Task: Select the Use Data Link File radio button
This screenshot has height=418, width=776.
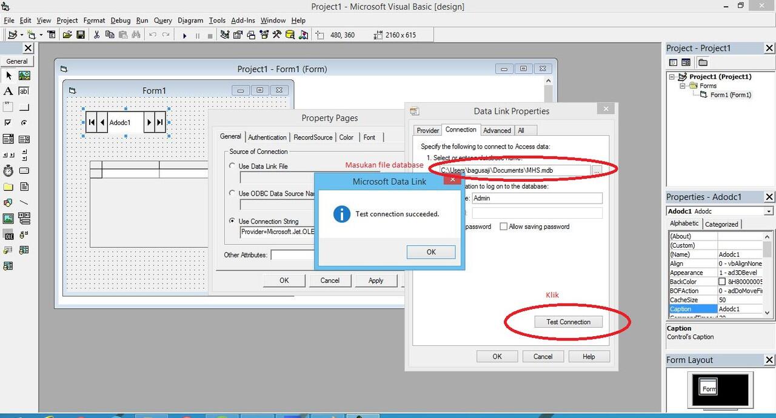Action: click(232, 166)
